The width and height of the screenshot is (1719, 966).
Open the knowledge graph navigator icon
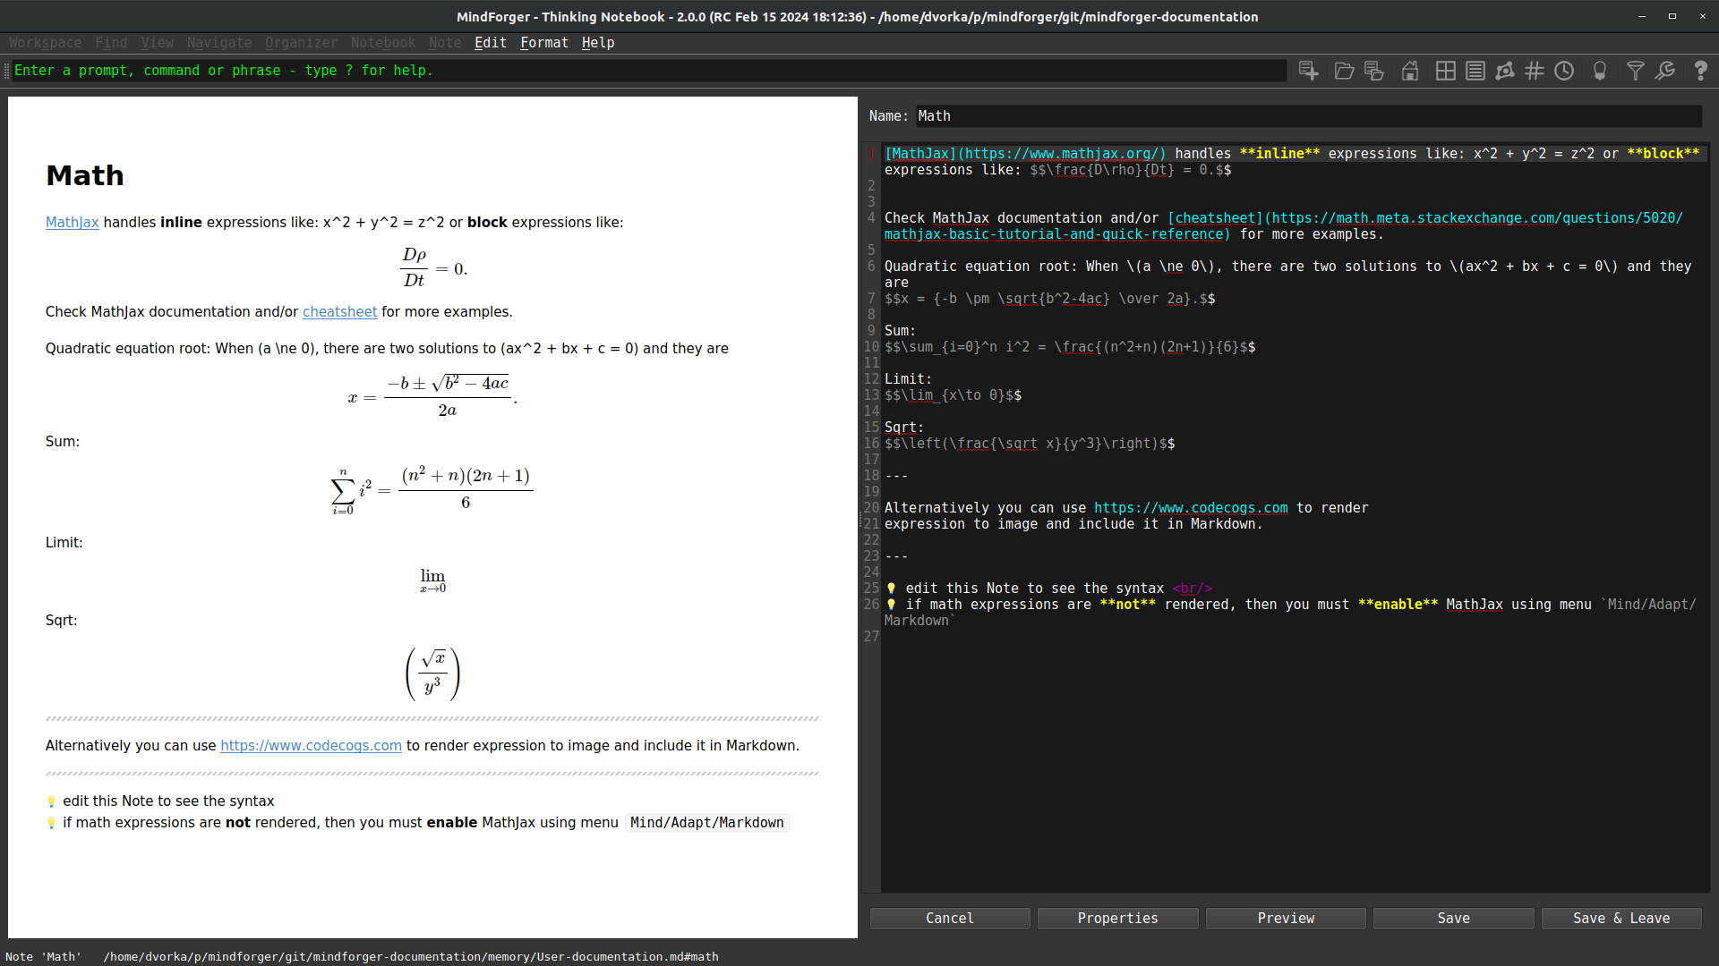pyautogui.click(x=1505, y=71)
